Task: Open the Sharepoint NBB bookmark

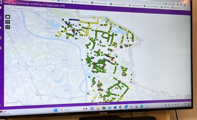Action: [x=136, y=5]
